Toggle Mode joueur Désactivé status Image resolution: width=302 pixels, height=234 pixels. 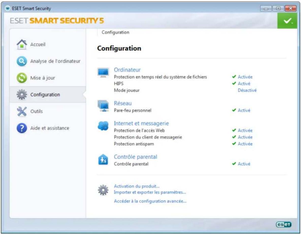tap(247, 90)
